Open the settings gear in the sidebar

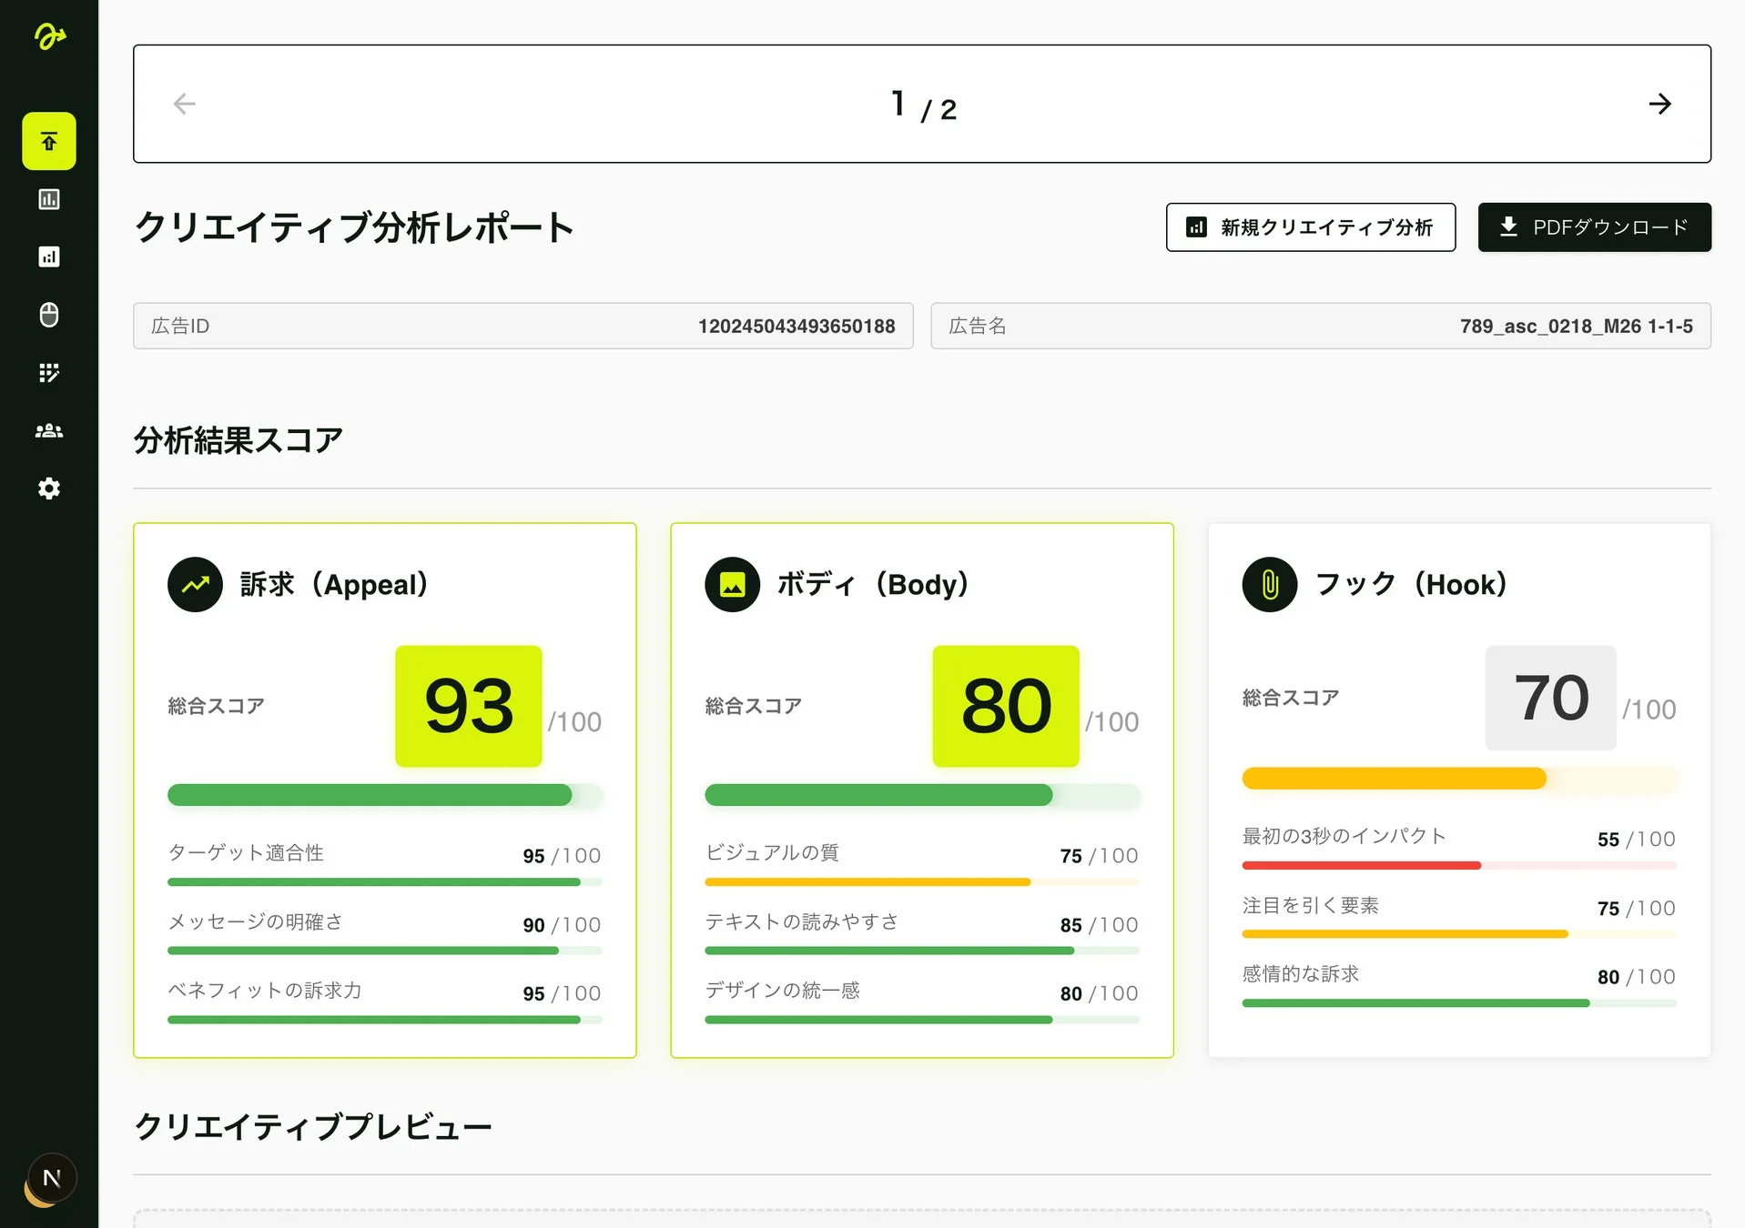(x=48, y=488)
